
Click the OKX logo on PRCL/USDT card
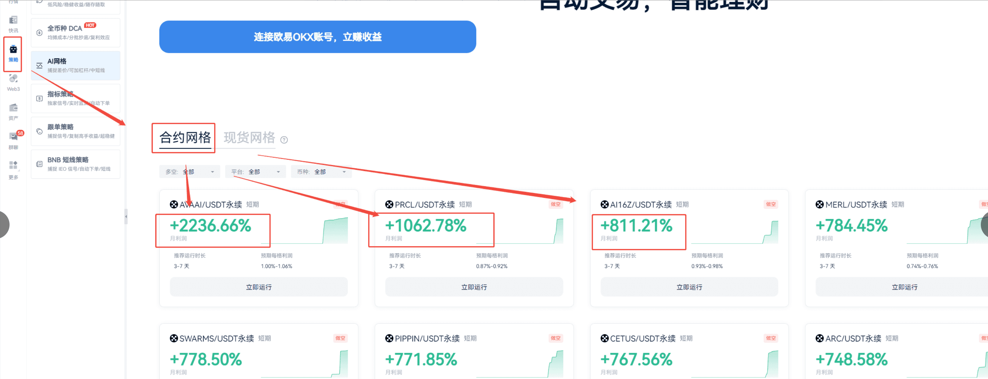click(x=389, y=204)
